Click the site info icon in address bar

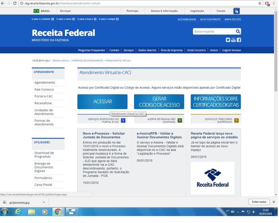22,3
